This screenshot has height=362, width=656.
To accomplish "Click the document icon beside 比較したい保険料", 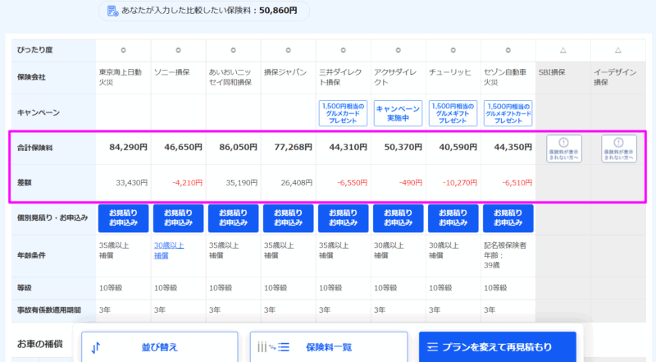I will (x=114, y=11).
